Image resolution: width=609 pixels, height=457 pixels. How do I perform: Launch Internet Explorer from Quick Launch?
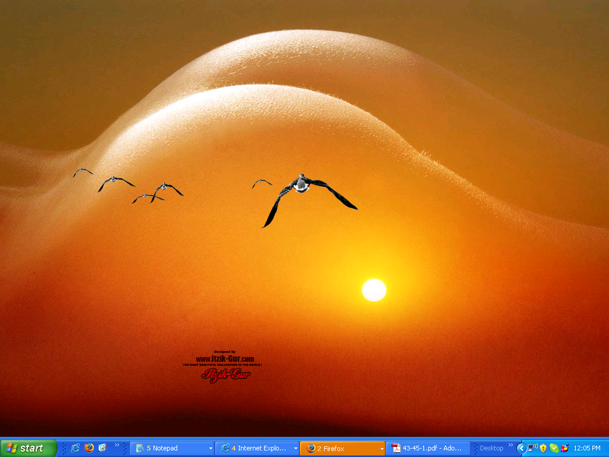(x=76, y=448)
